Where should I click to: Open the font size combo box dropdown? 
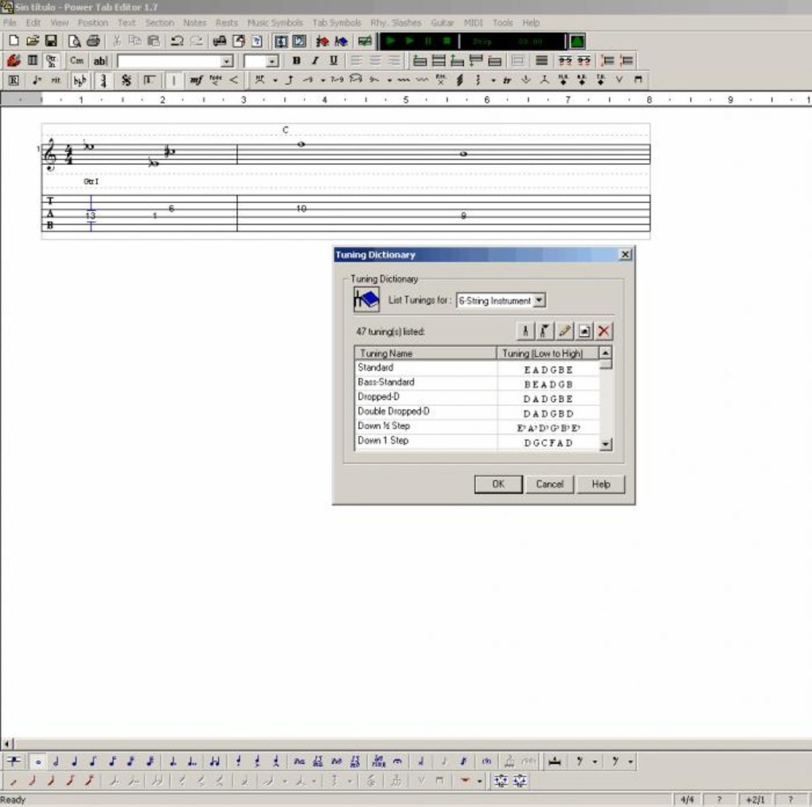pos(272,61)
